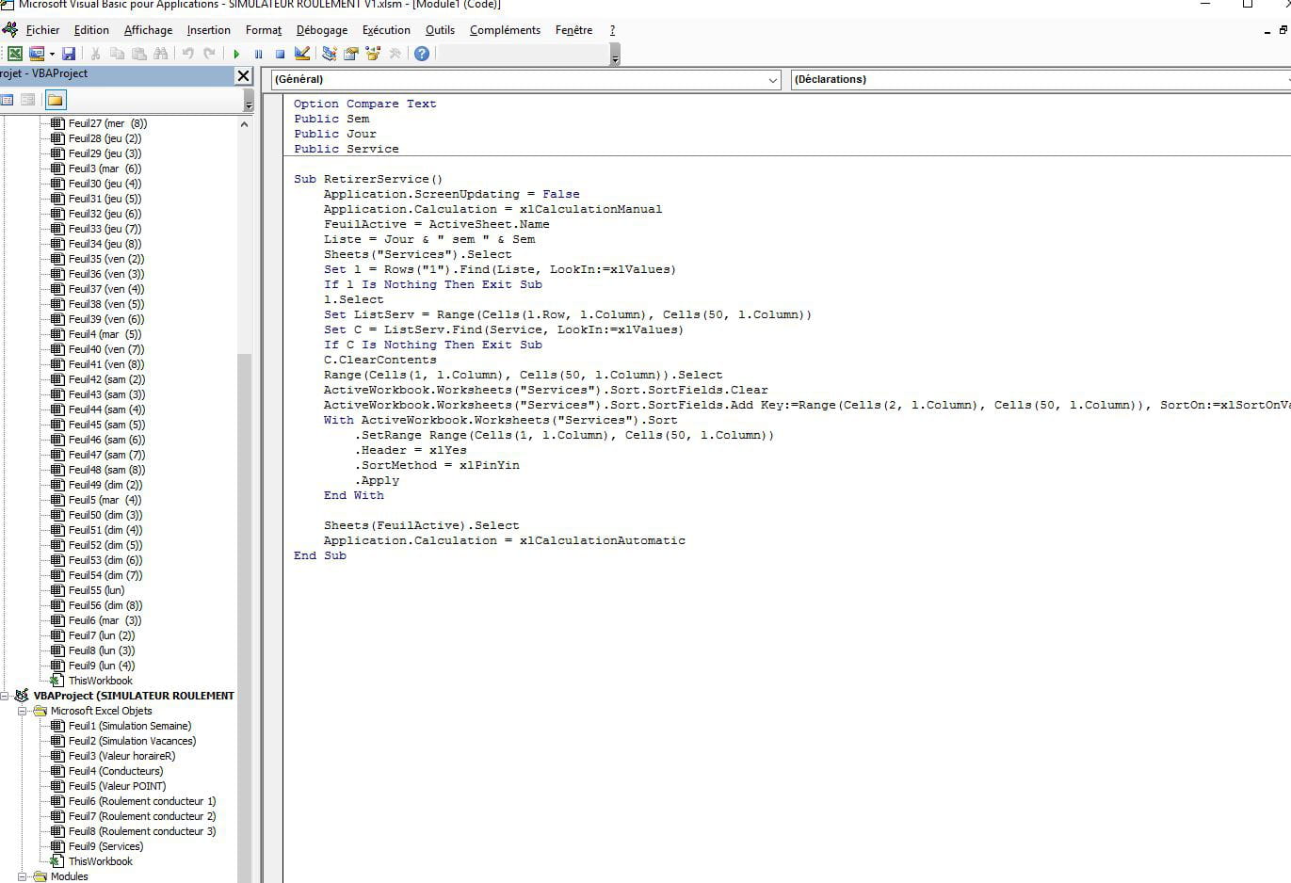Click the Cut scissors icon
Screen dimensions: 1291x883
[x=95, y=54]
